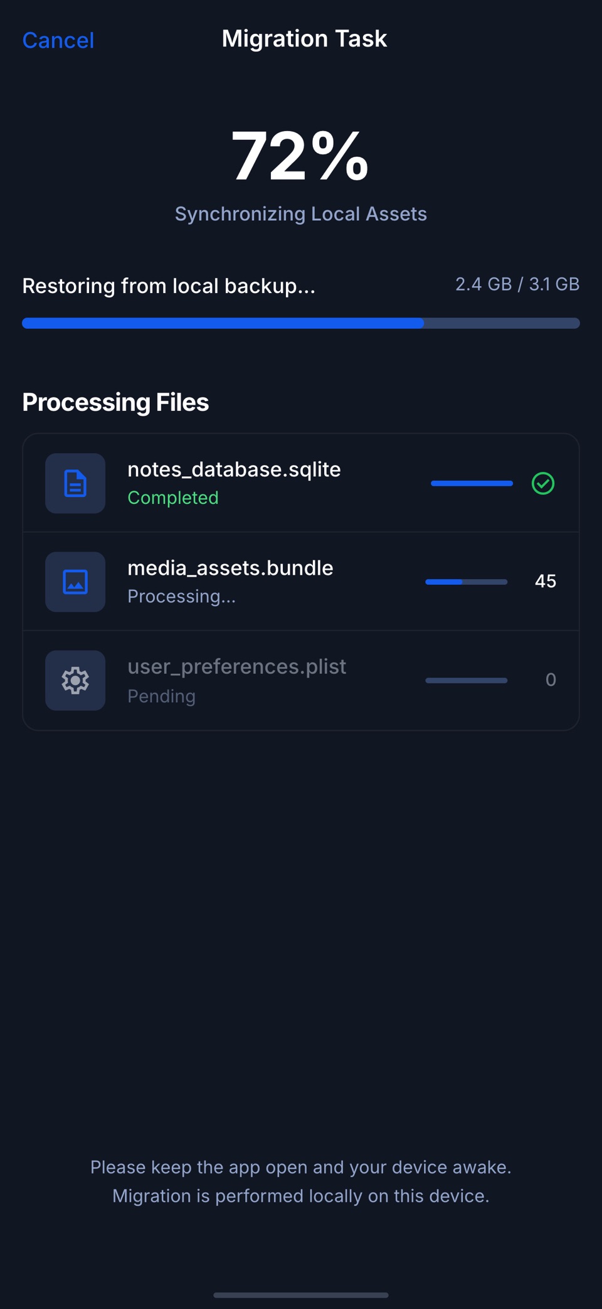The image size is (602, 1309).
Task: Select the user_preferences.plist file name
Action: click(236, 666)
